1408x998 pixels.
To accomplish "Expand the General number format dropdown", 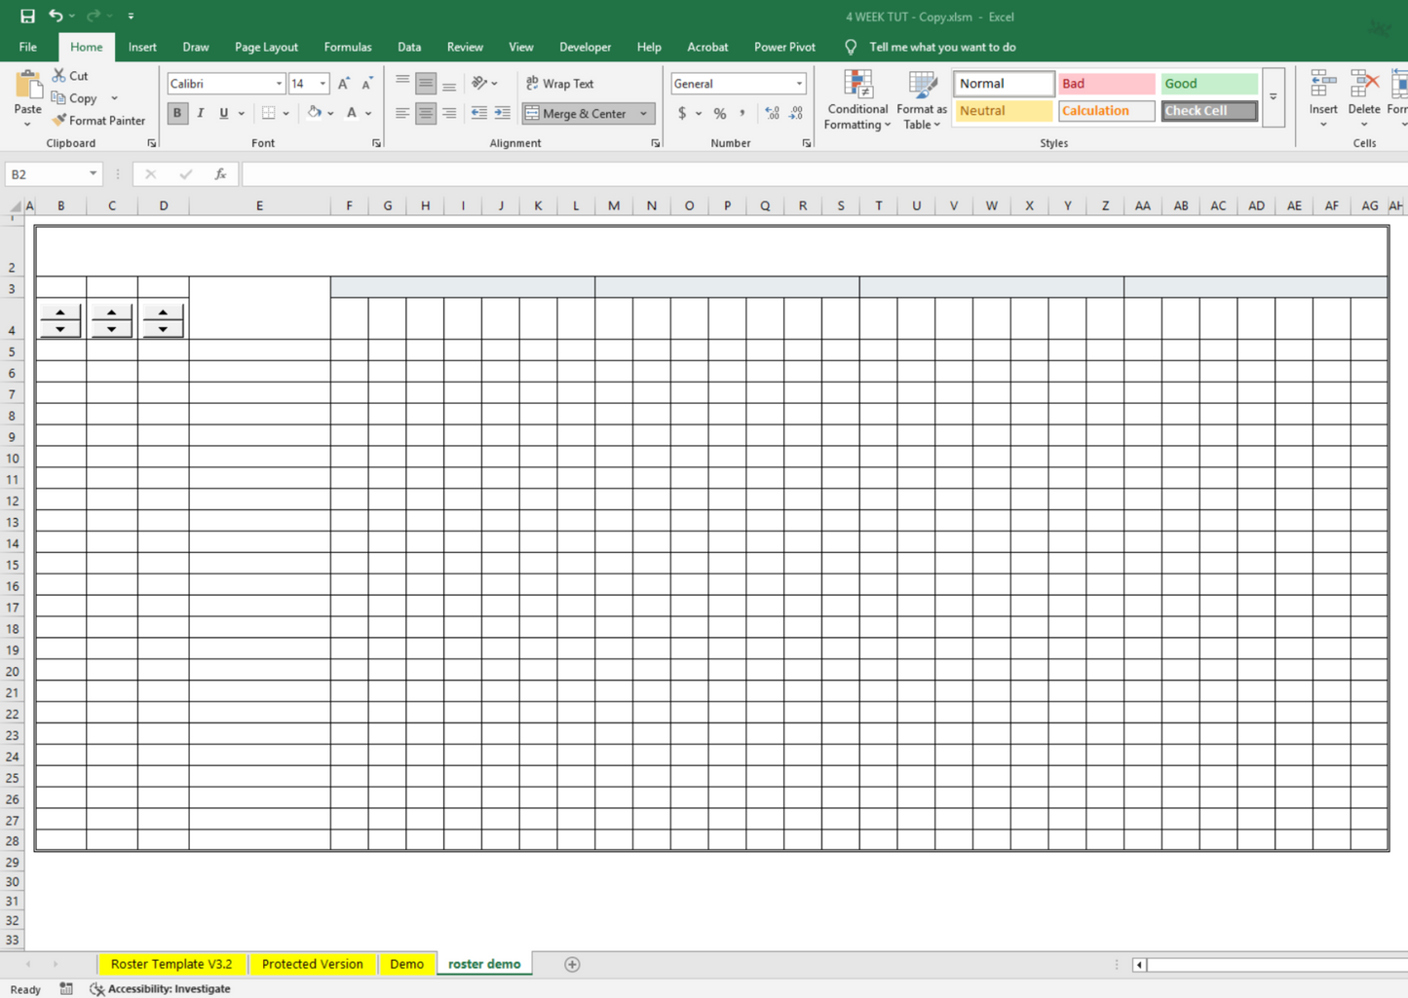I will pyautogui.click(x=799, y=84).
